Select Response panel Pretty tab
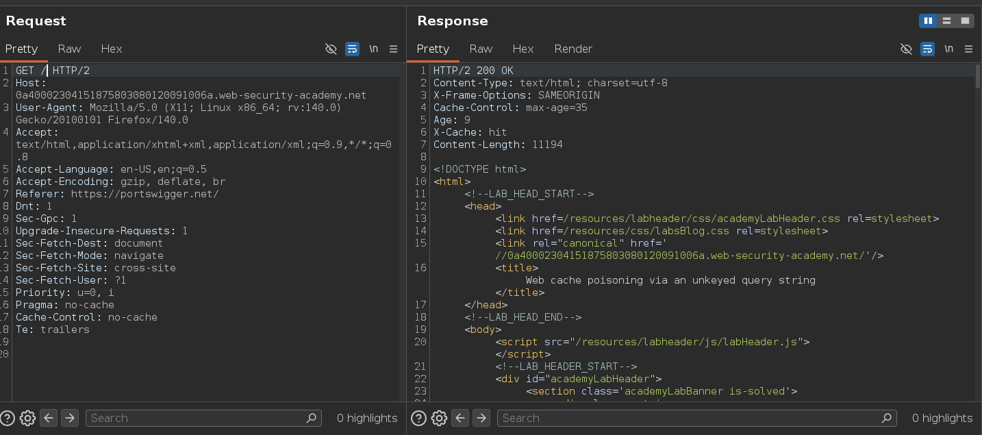 tap(433, 49)
